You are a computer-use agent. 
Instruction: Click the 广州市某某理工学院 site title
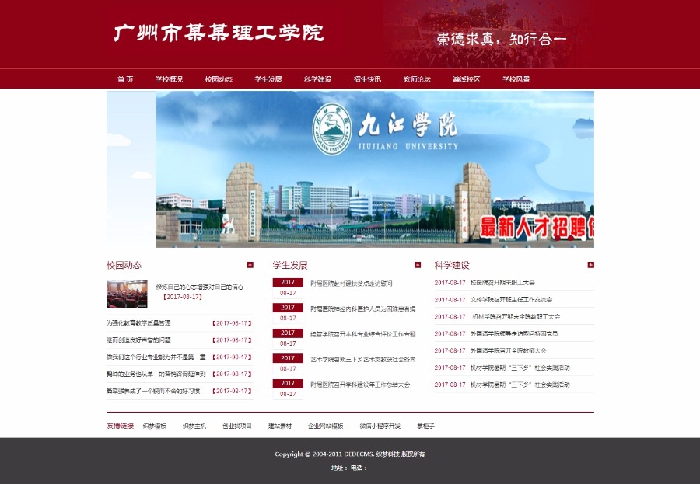pyautogui.click(x=219, y=33)
